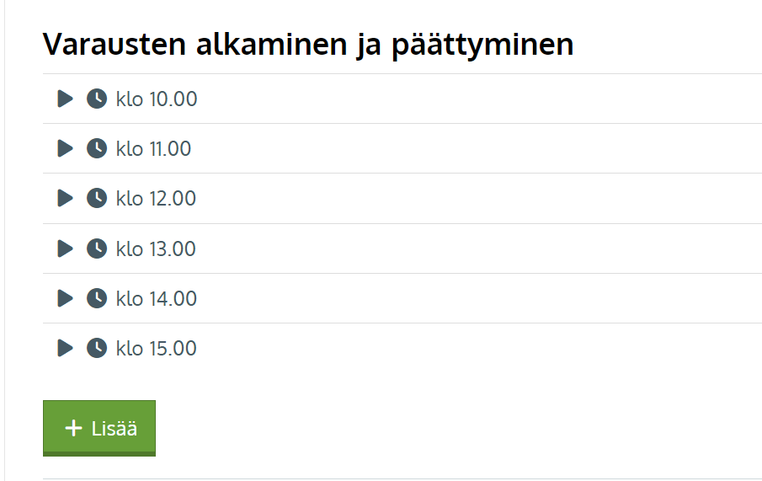762x481 pixels.
Task: Open the klo 13.00 expander arrow
Action: point(65,249)
